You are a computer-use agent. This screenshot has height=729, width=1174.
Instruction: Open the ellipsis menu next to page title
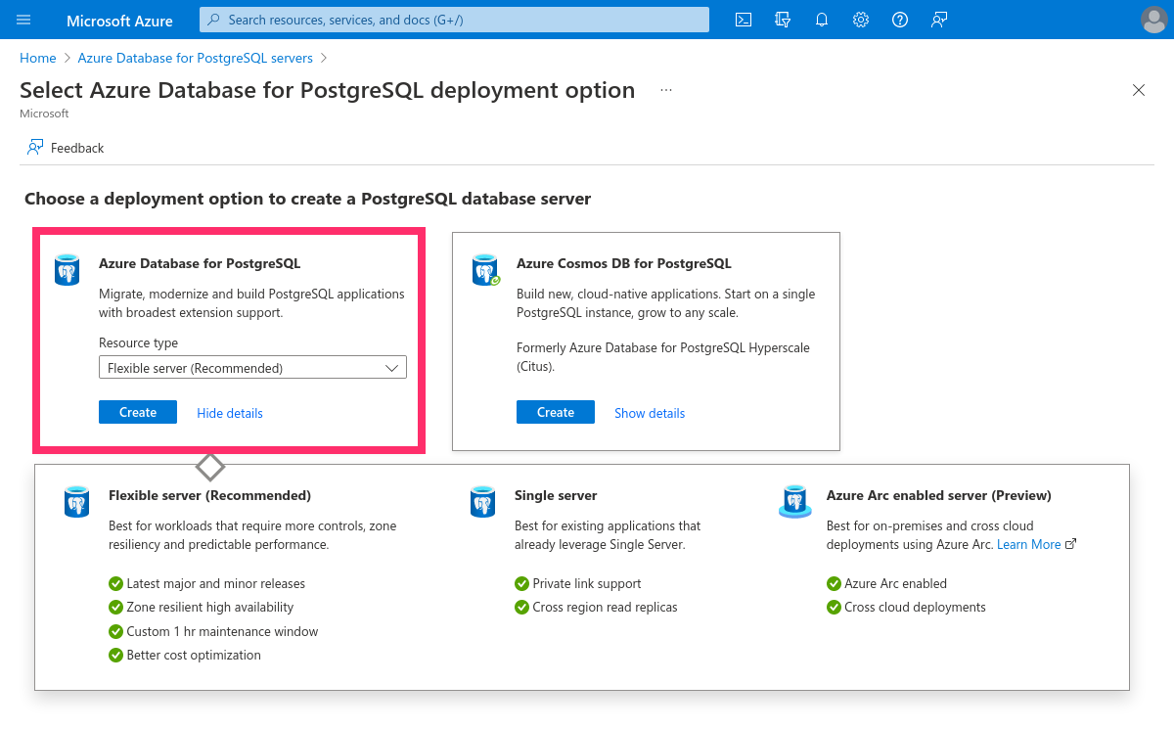pos(666,89)
